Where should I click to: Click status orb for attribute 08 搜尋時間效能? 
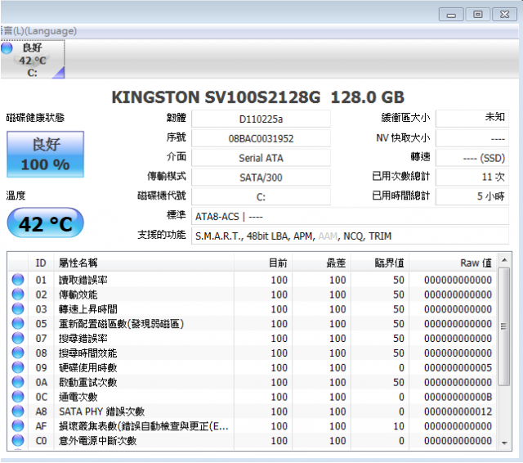point(18,353)
